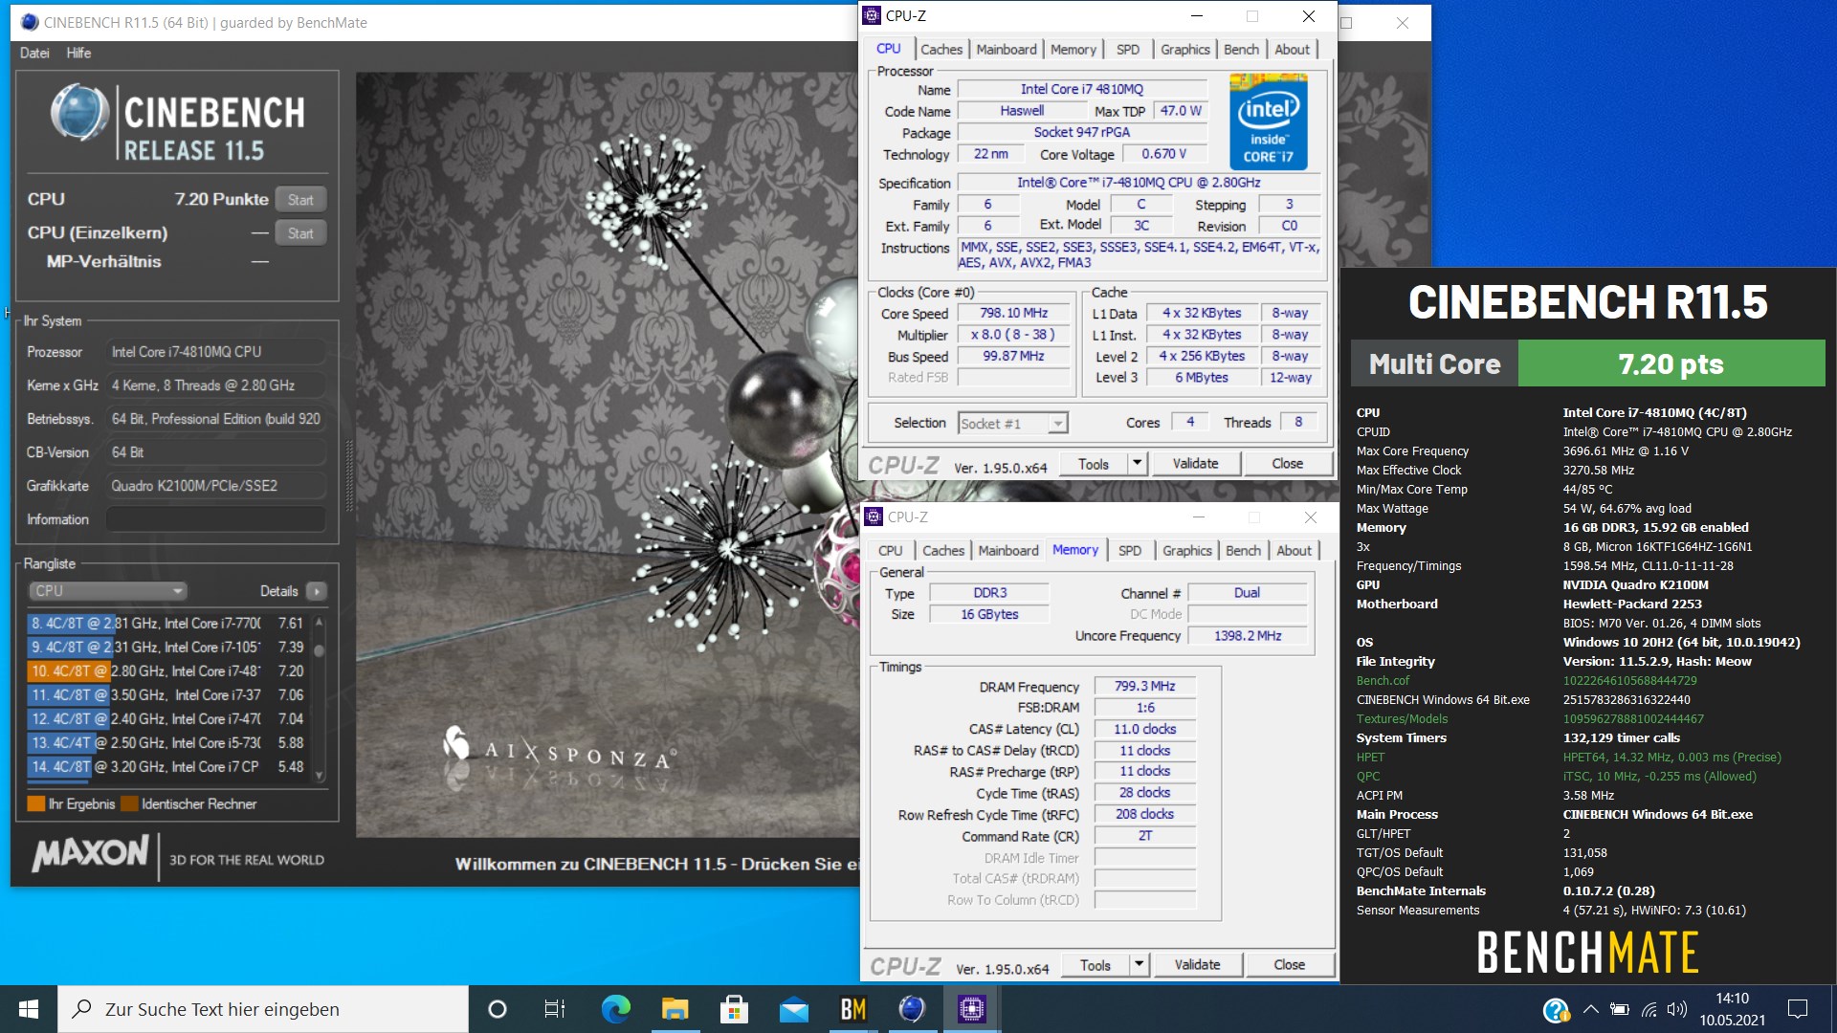The image size is (1837, 1033).
Task: Select ranking row 8 Intel Core i7-770
Action: [x=166, y=623]
